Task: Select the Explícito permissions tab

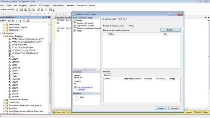Action: coord(107,75)
